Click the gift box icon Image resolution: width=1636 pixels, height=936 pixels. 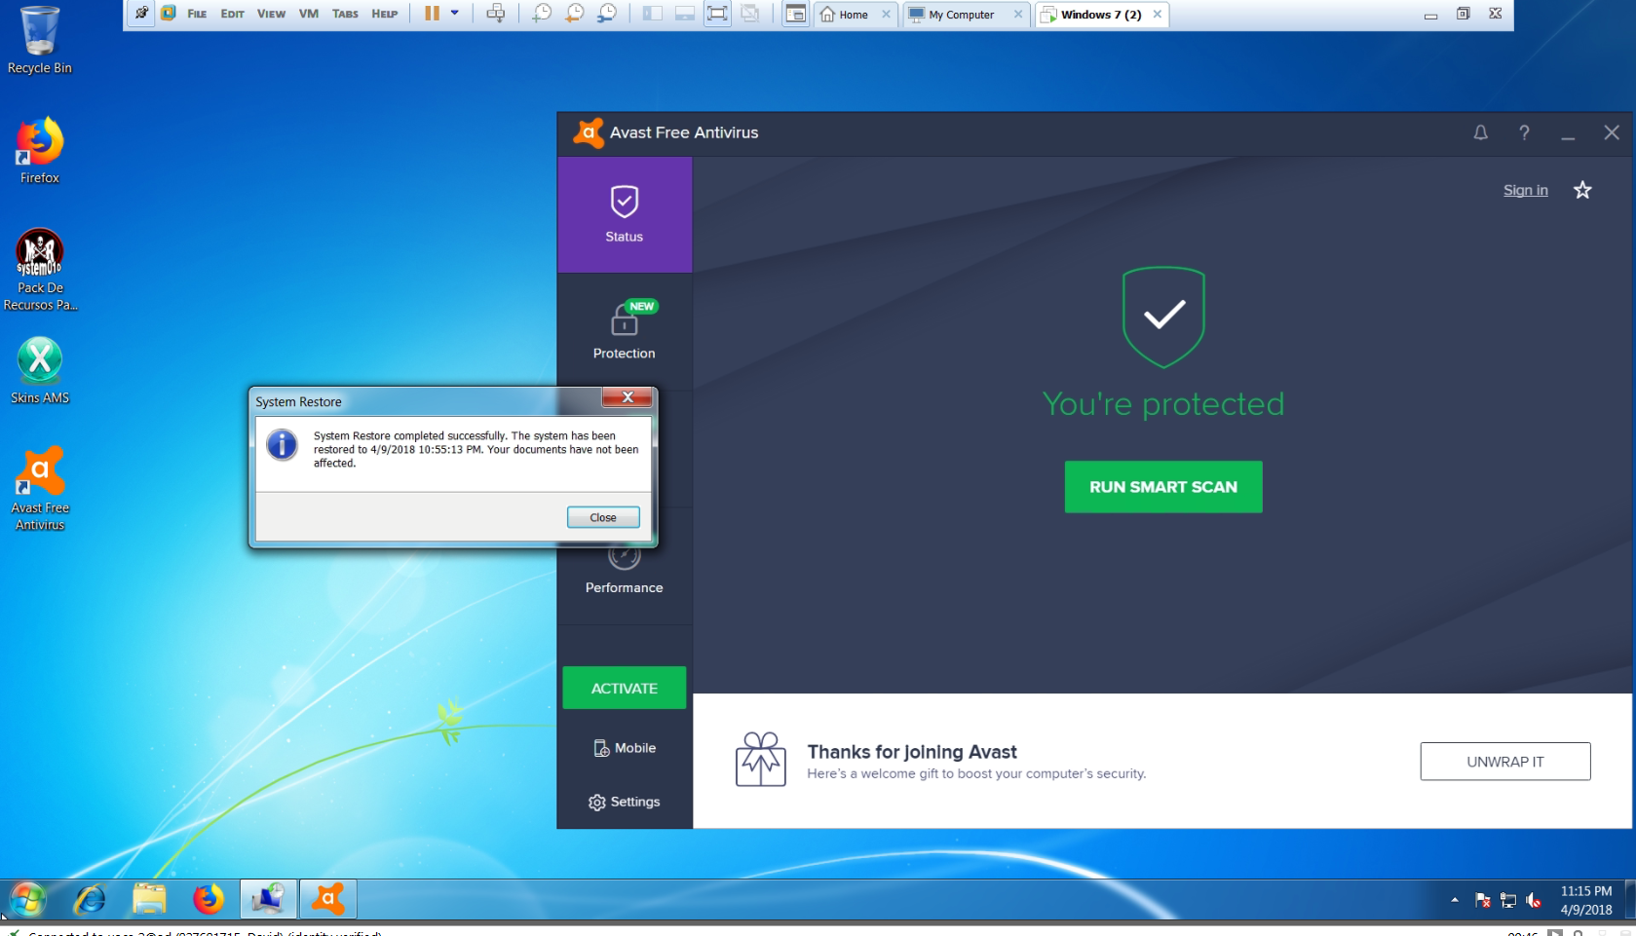click(x=761, y=760)
